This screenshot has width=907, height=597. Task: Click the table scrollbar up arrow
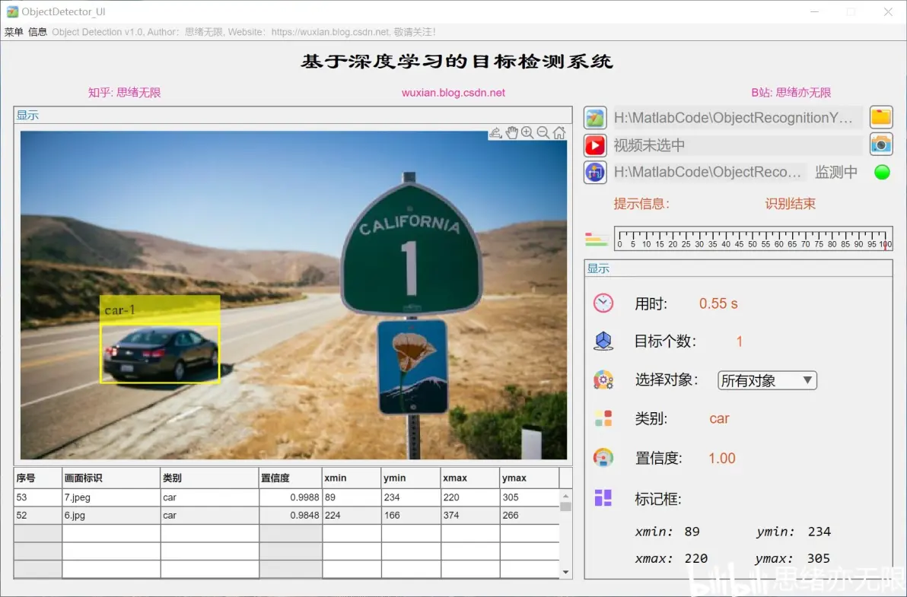point(565,496)
